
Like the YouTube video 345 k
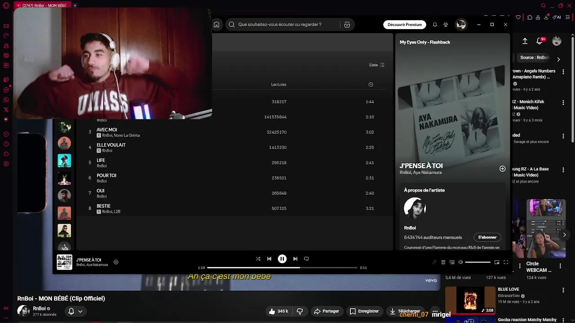[279, 311]
